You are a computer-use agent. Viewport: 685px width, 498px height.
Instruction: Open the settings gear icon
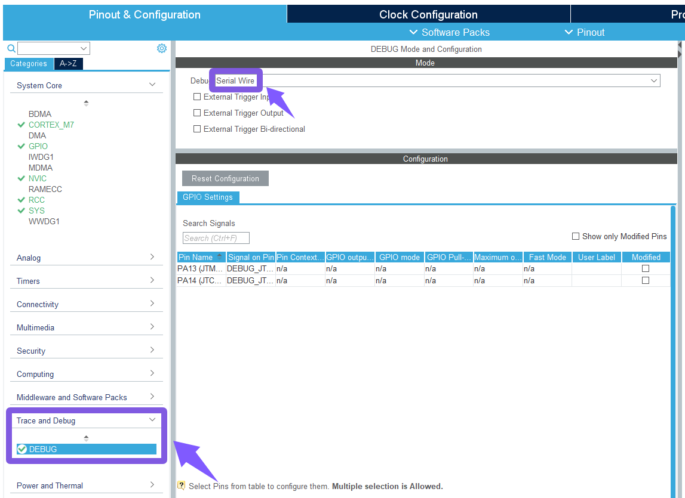coord(162,48)
